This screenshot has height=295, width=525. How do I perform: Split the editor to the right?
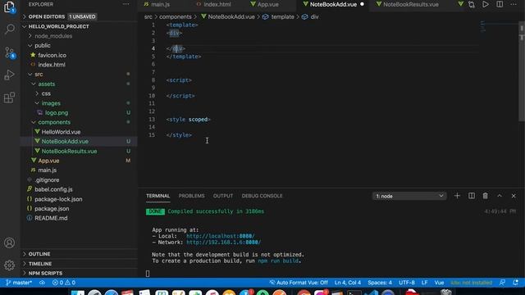point(500,5)
